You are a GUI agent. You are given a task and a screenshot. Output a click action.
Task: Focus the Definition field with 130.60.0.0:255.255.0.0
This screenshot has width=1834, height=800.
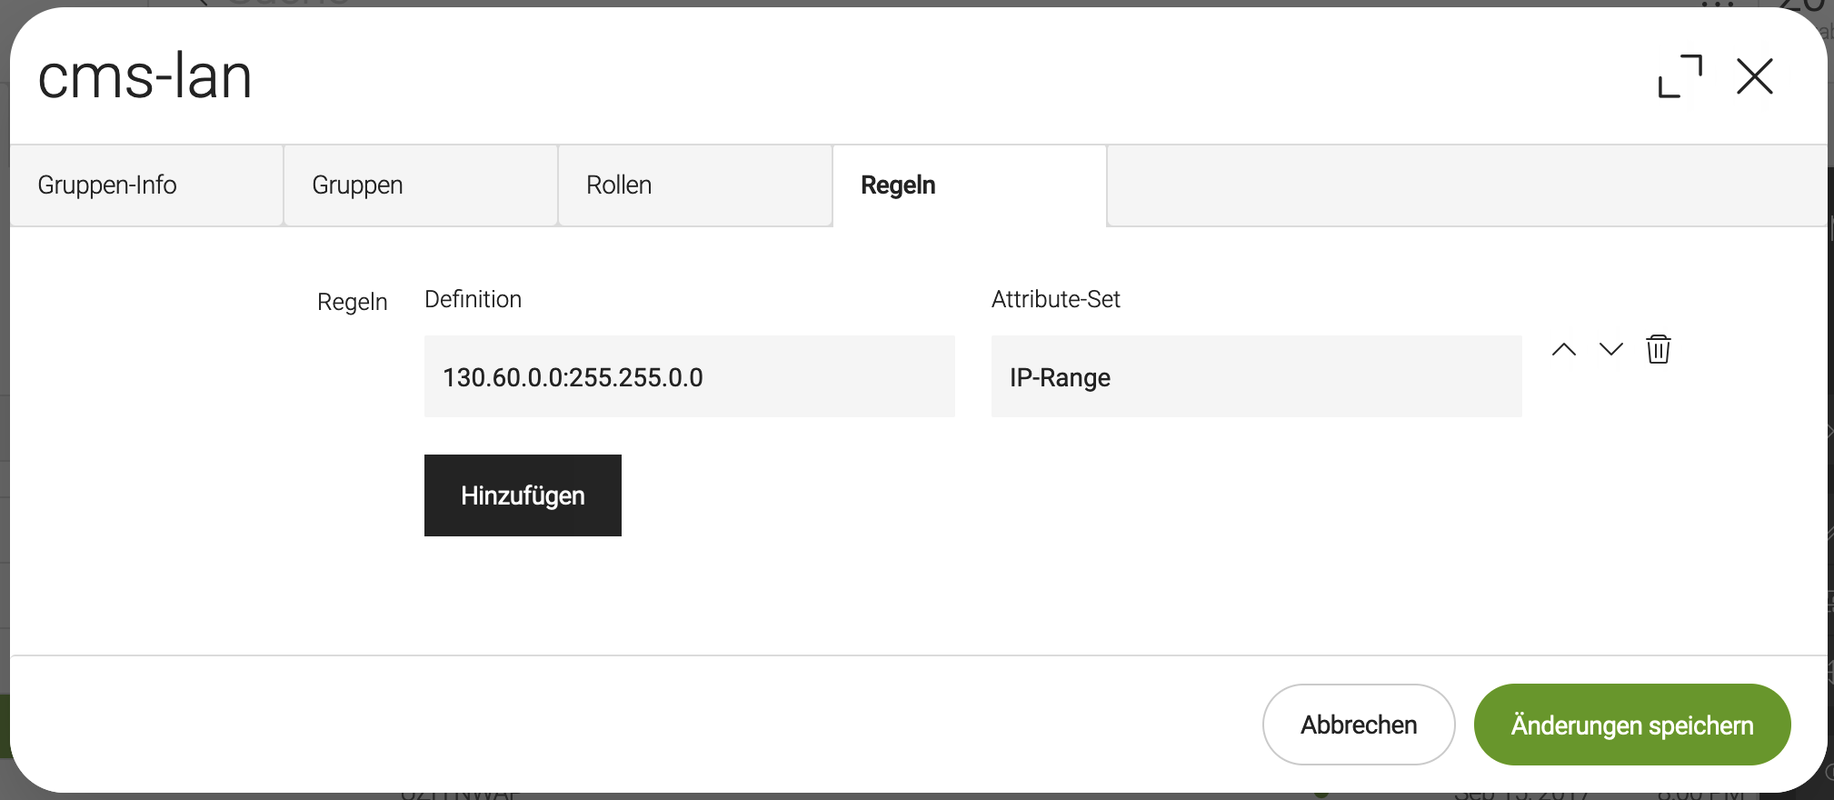pyautogui.click(x=690, y=376)
